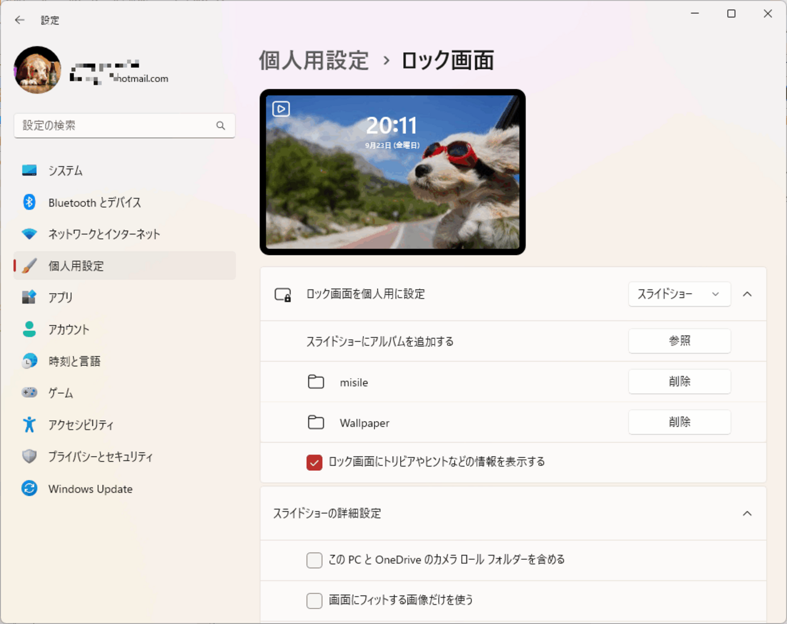Viewport: 787px width, 624px height.
Task: Close the 設定 window
Action: coord(768,13)
